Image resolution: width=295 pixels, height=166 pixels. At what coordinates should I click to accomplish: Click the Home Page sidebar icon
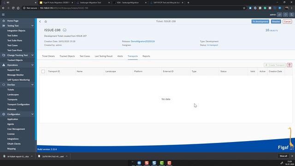4,21
